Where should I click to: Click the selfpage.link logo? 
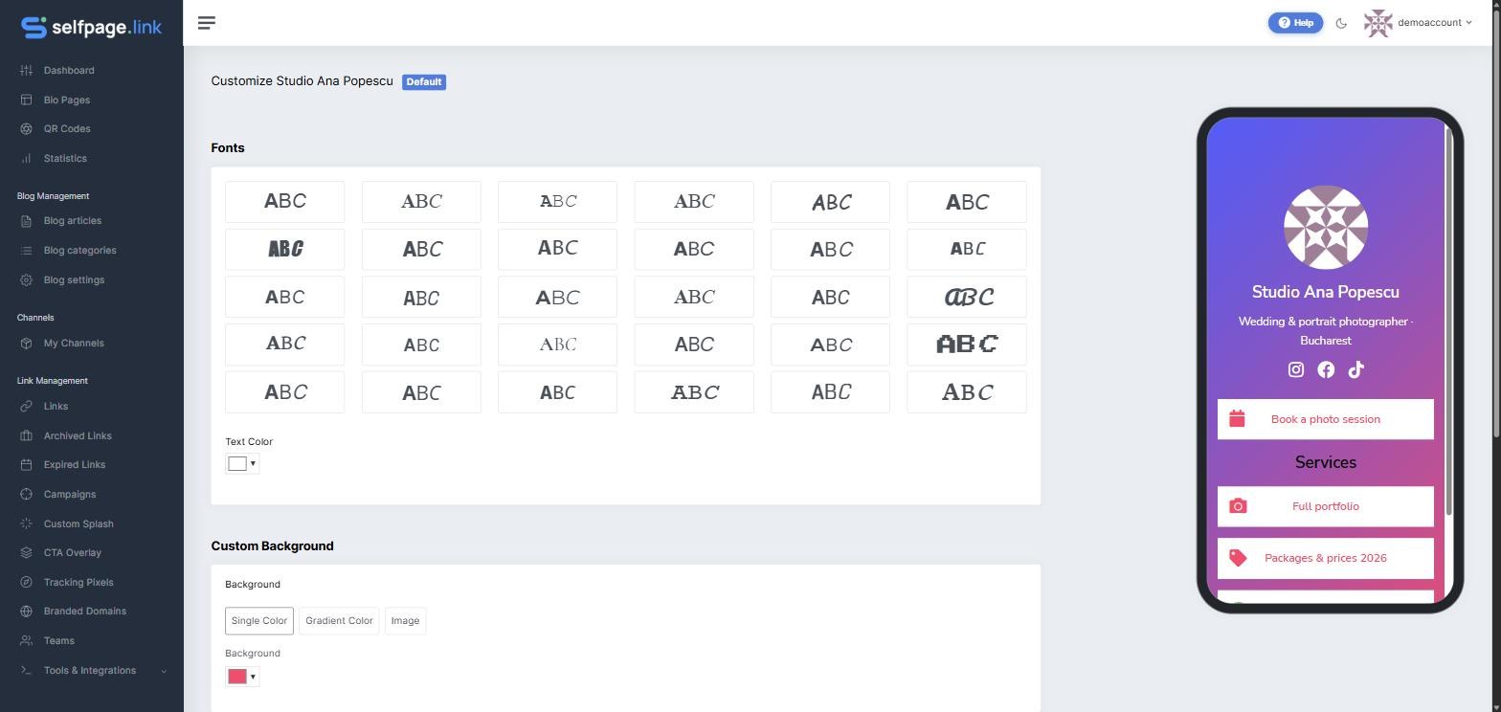click(92, 27)
